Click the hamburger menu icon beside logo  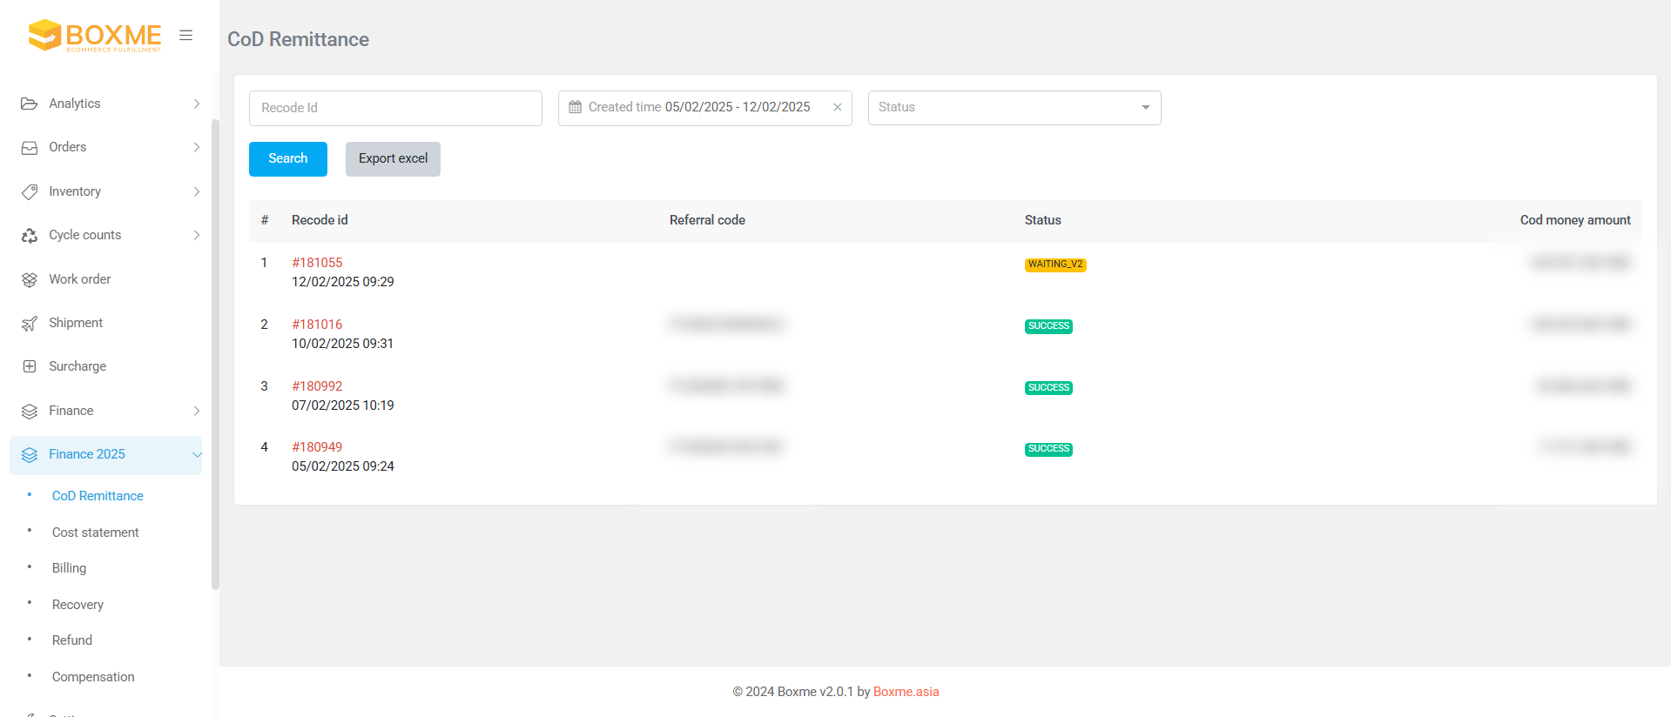point(185,36)
